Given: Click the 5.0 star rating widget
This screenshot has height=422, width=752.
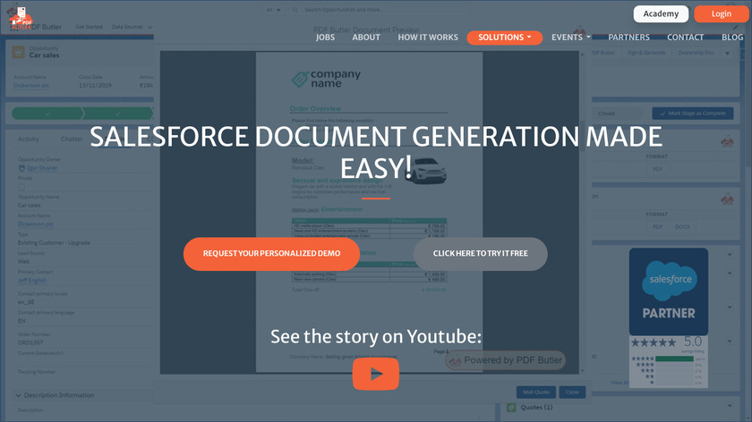Looking at the screenshot, I should tap(669, 361).
